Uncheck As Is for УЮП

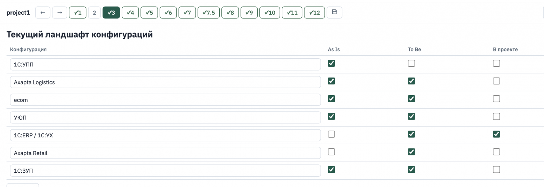[332, 116]
